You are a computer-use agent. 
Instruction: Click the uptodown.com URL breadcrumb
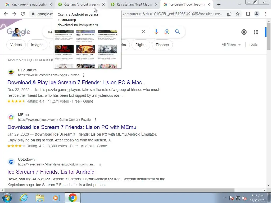pos(57,164)
